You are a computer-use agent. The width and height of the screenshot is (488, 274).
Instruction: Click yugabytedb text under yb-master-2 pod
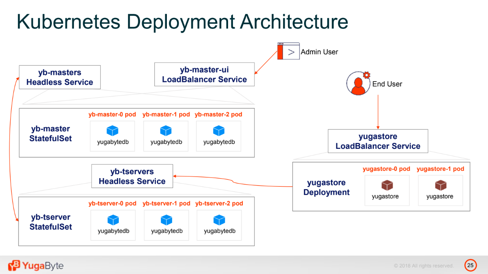tap(219, 142)
